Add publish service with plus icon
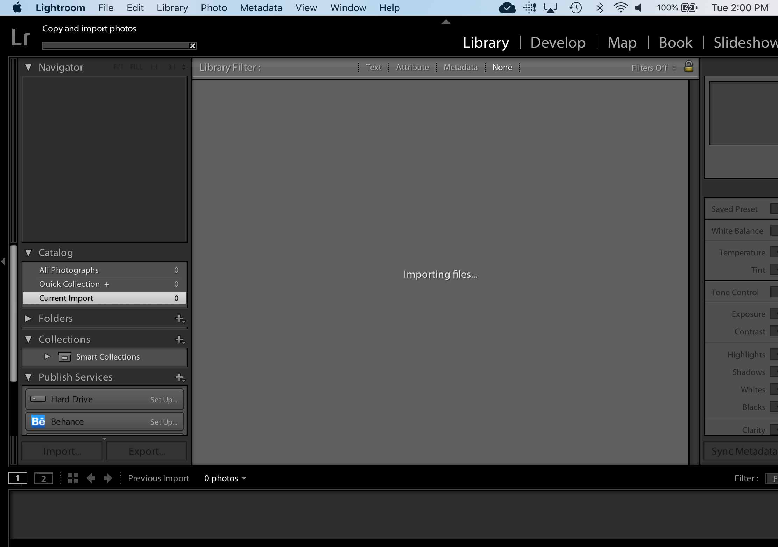This screenshot has height=547, width=778. coord(179,377)
